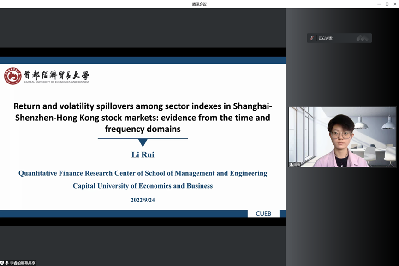The image size is (399, 266).
Task: Click the CUEB footer label
Action: 263,213
